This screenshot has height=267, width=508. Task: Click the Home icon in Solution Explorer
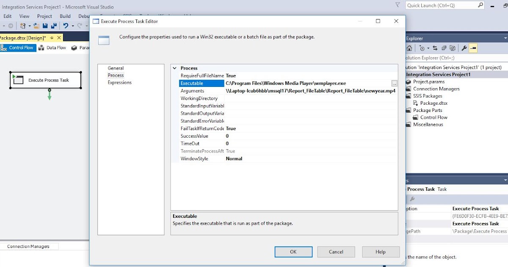click(x=409, y=48)
